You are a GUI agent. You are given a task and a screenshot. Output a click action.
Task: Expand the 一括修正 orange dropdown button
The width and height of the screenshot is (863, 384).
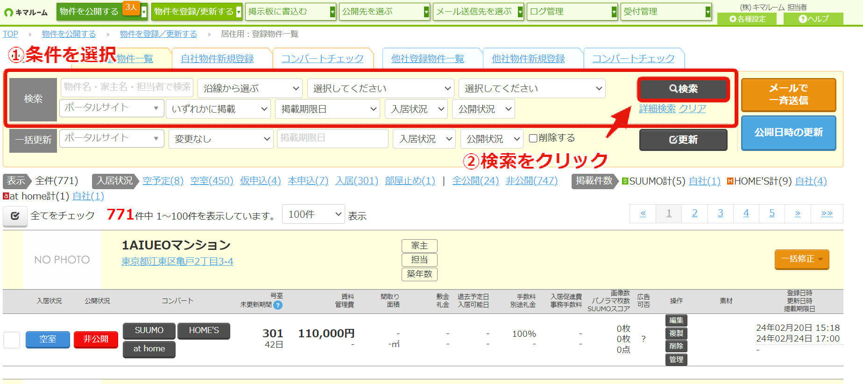(x=802, y=259)
